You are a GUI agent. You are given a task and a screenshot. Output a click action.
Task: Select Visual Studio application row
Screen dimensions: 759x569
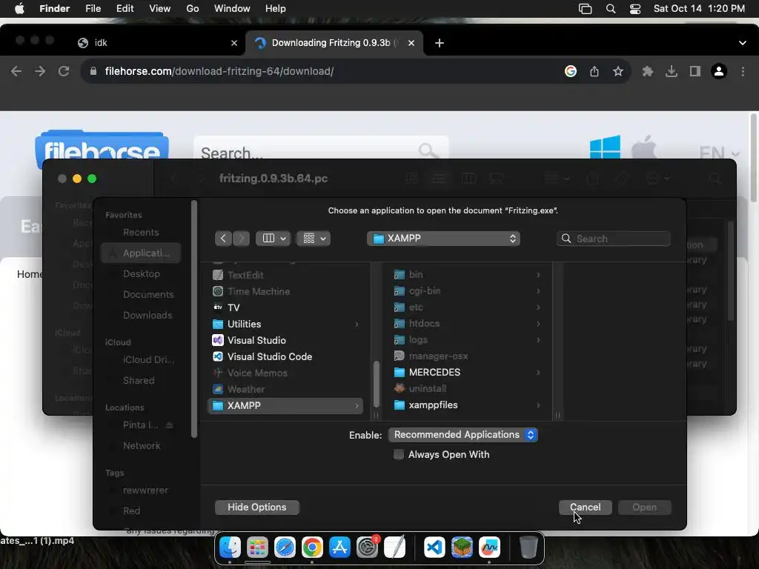285,340
